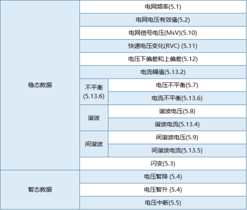Select the 间谐波 group cell
This screenshot has height=210, width=247.
point(94,144)
